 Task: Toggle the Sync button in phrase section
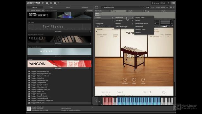(x=103, y=92)
